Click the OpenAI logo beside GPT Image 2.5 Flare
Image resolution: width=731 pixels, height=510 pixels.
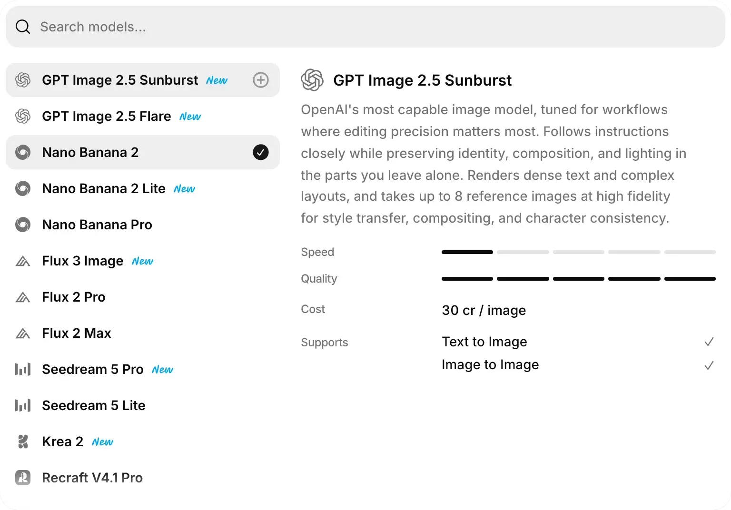click(23, 116)
